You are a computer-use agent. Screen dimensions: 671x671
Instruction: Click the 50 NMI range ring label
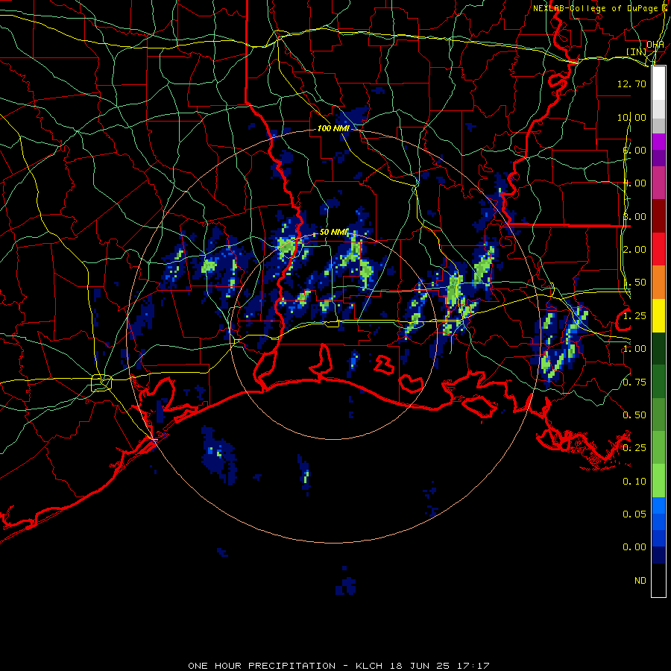[334, 232]
